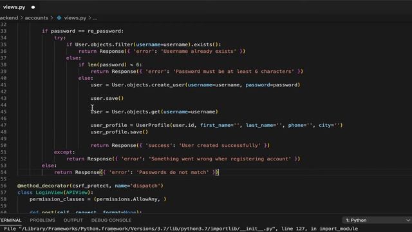
Task: Click 'if password == re_password:' text
Action: 82,31
